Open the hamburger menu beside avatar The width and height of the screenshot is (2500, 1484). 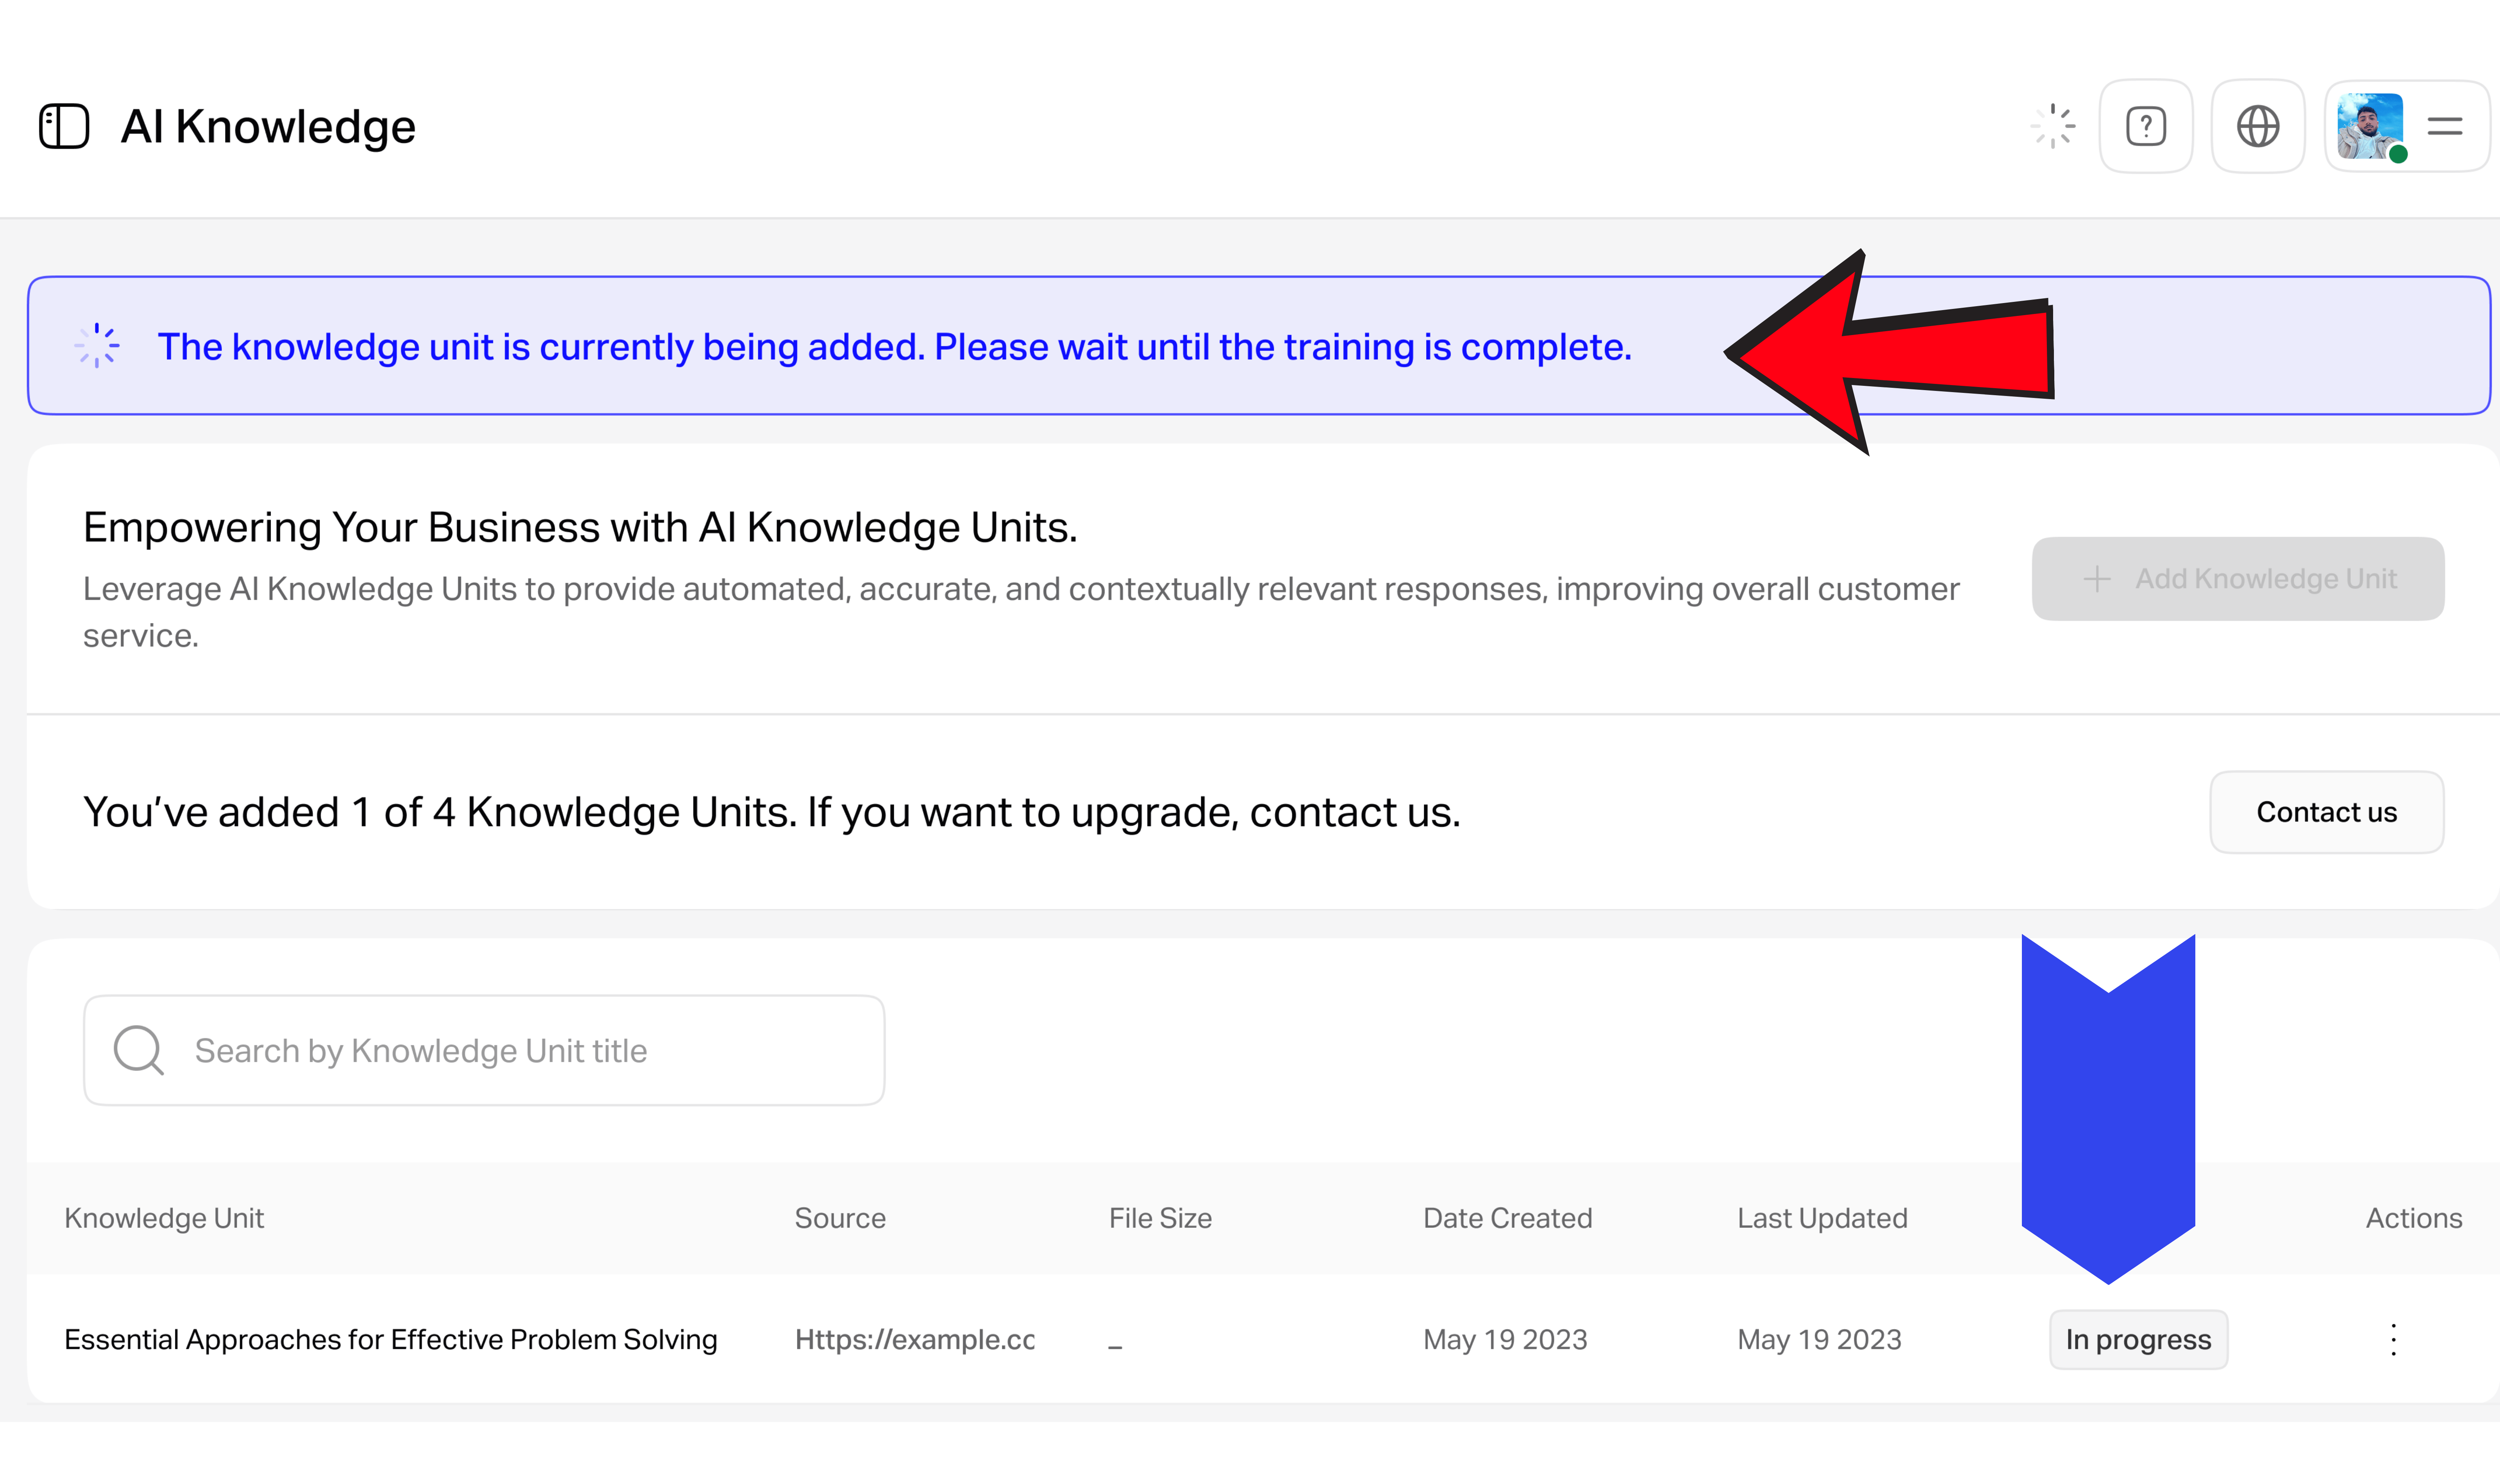[x=2444, y=127]
